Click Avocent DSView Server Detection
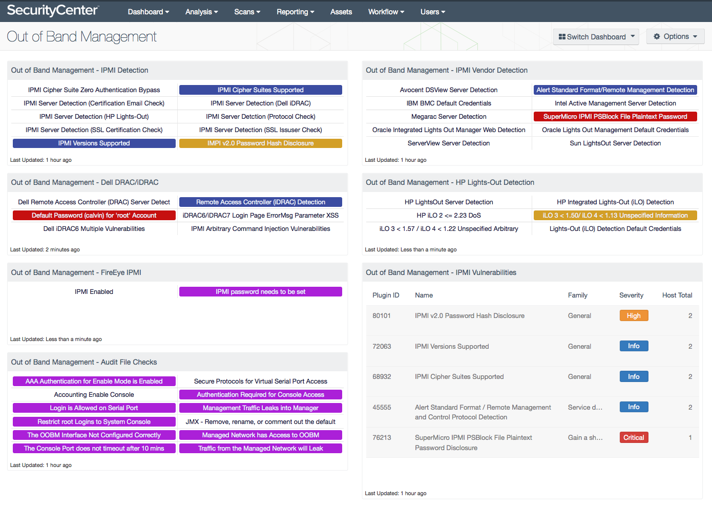The image size is (712, 509). point(449,90)
